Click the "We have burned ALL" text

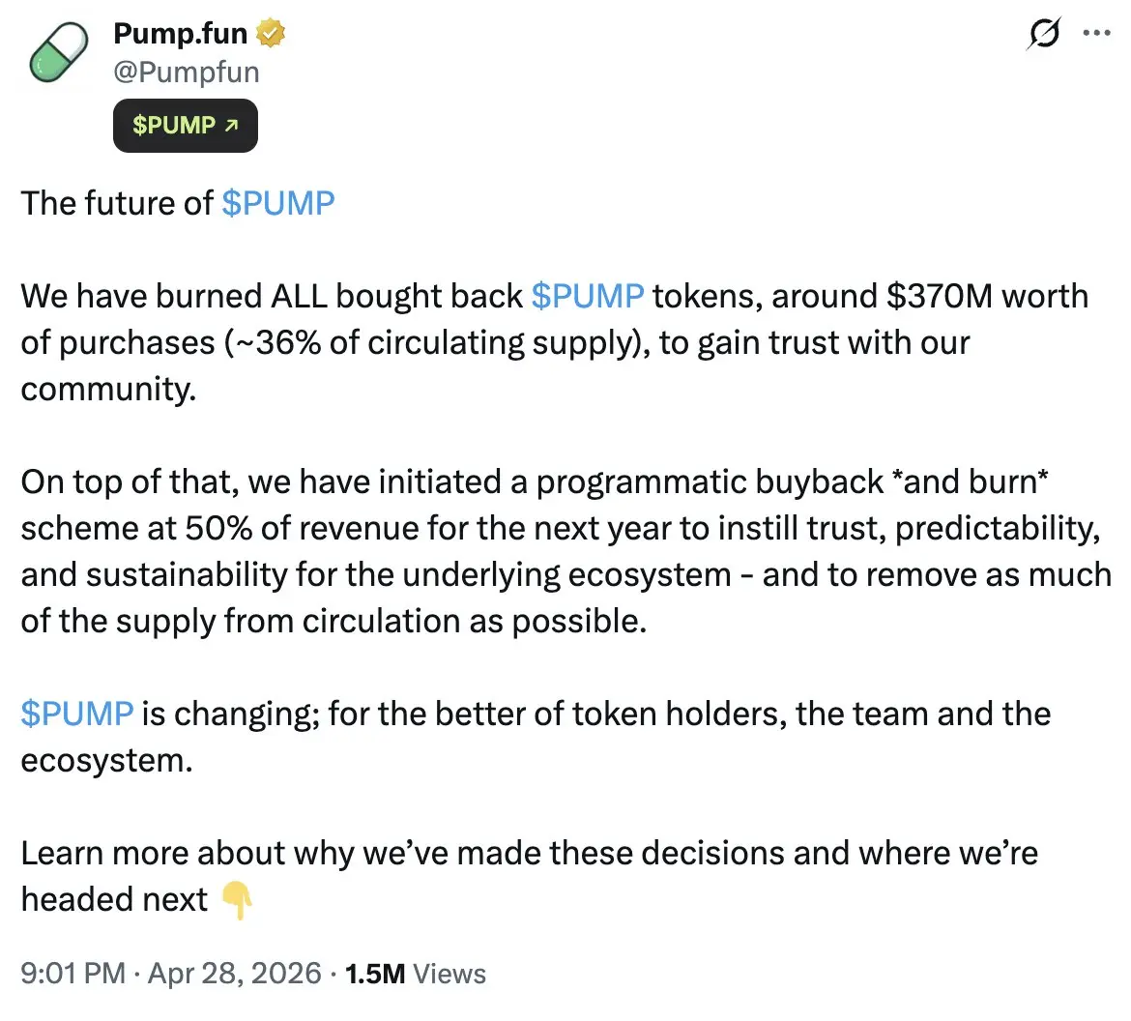click(174, 296)
